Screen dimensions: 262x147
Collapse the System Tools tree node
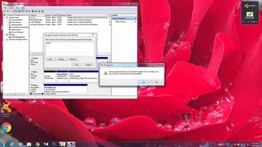coord(5,17)
